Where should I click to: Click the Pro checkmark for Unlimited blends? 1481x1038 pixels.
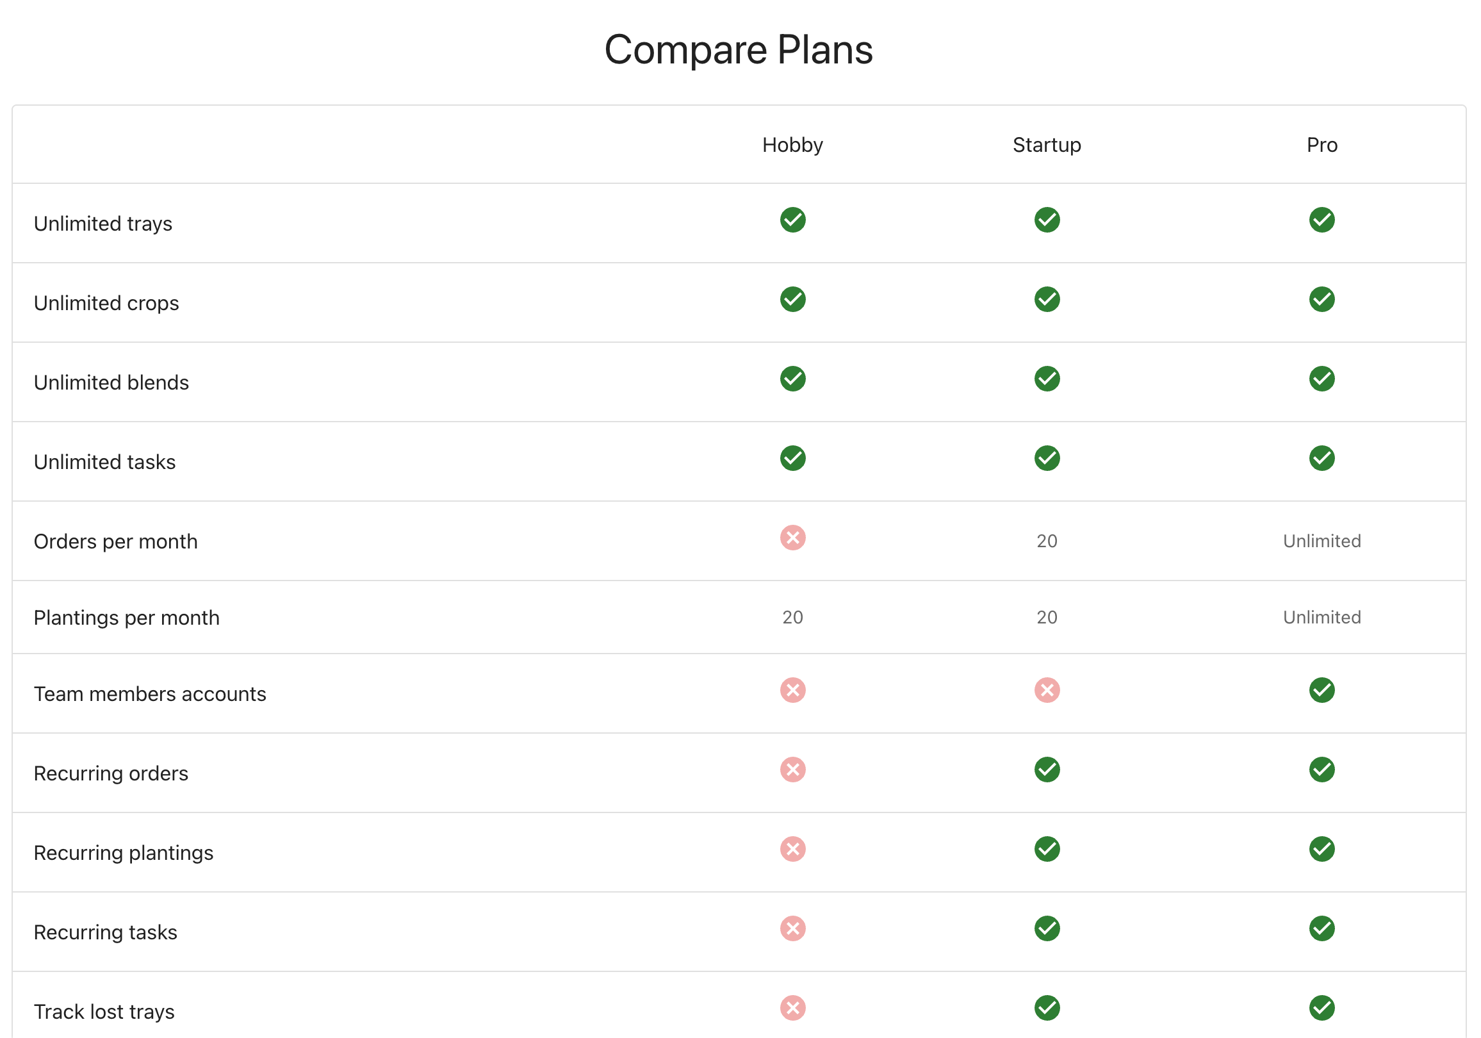click(x=1321, y=379)
